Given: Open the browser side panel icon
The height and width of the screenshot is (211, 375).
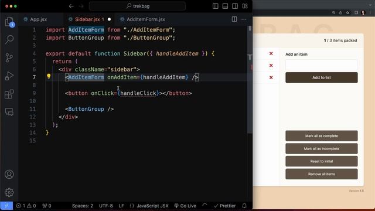Looking at the screenshot, I should (x=356, y=12).
